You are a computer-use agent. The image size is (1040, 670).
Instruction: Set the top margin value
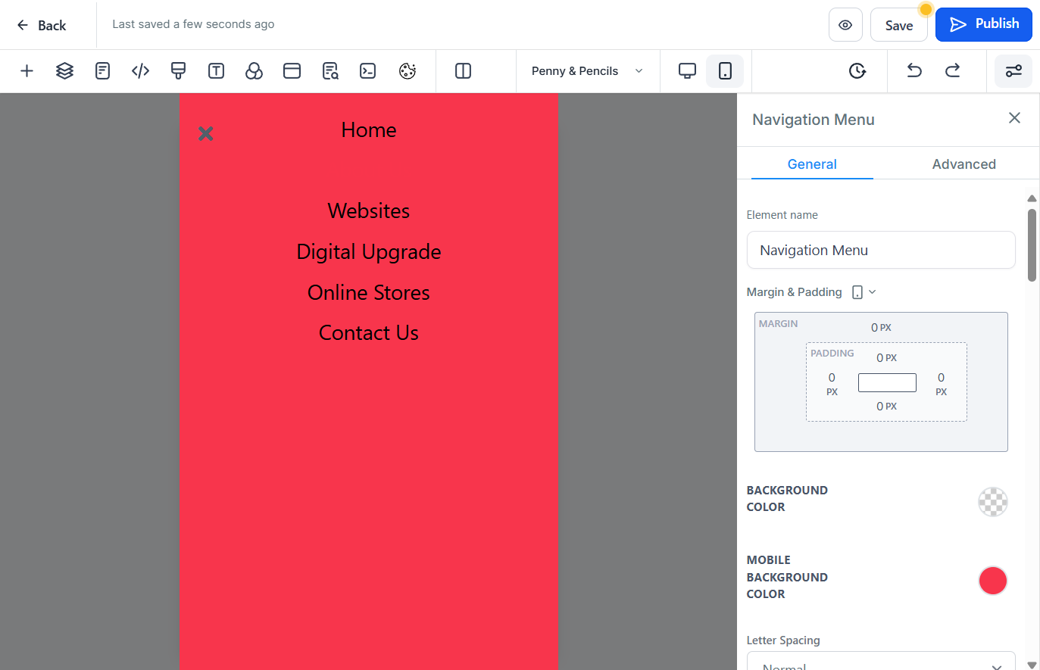click(x=881, y=328)
